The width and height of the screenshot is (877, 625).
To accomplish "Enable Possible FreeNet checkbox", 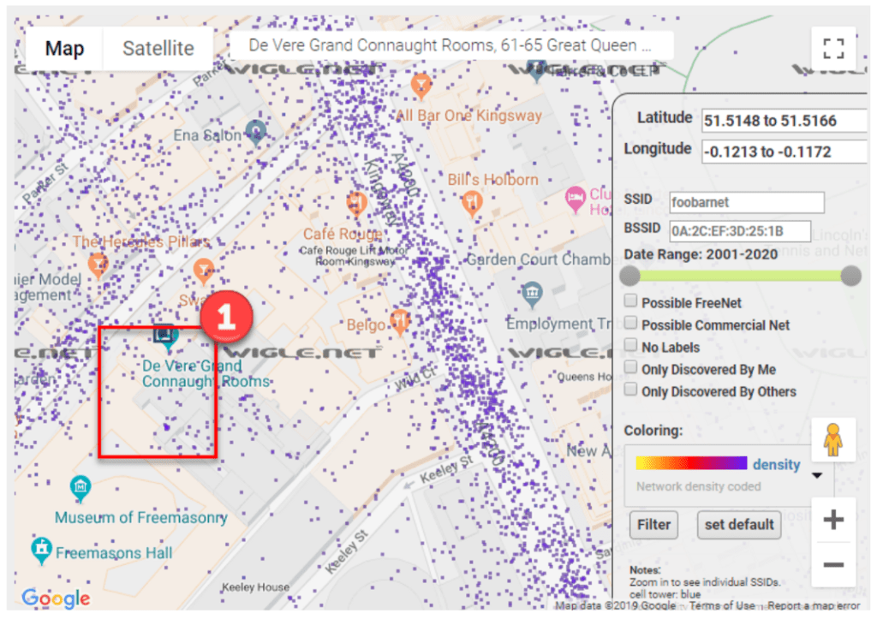I will click(631, 301).
